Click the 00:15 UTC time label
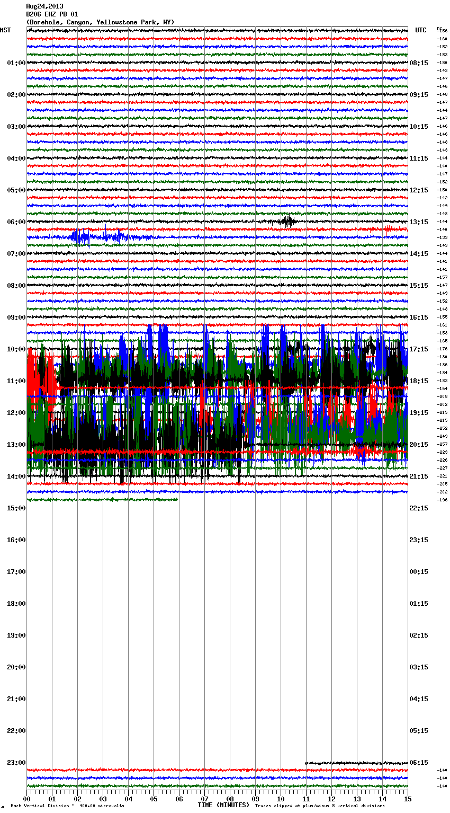The height and width of the screenshot is (813, 450). (419, 572)
